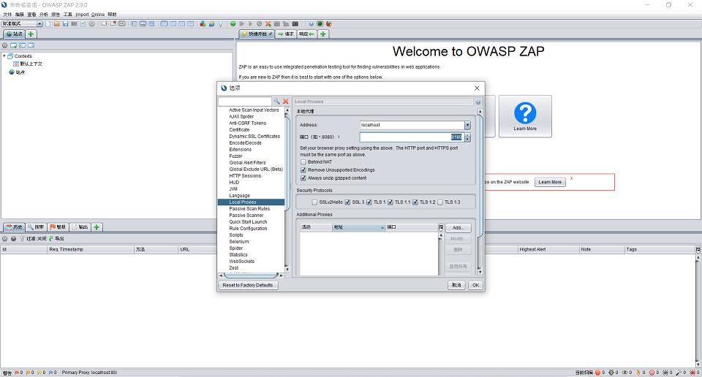Click Manage Add-ons colored blocks icon
Screen dimensions: 702x377
point(203,23)
